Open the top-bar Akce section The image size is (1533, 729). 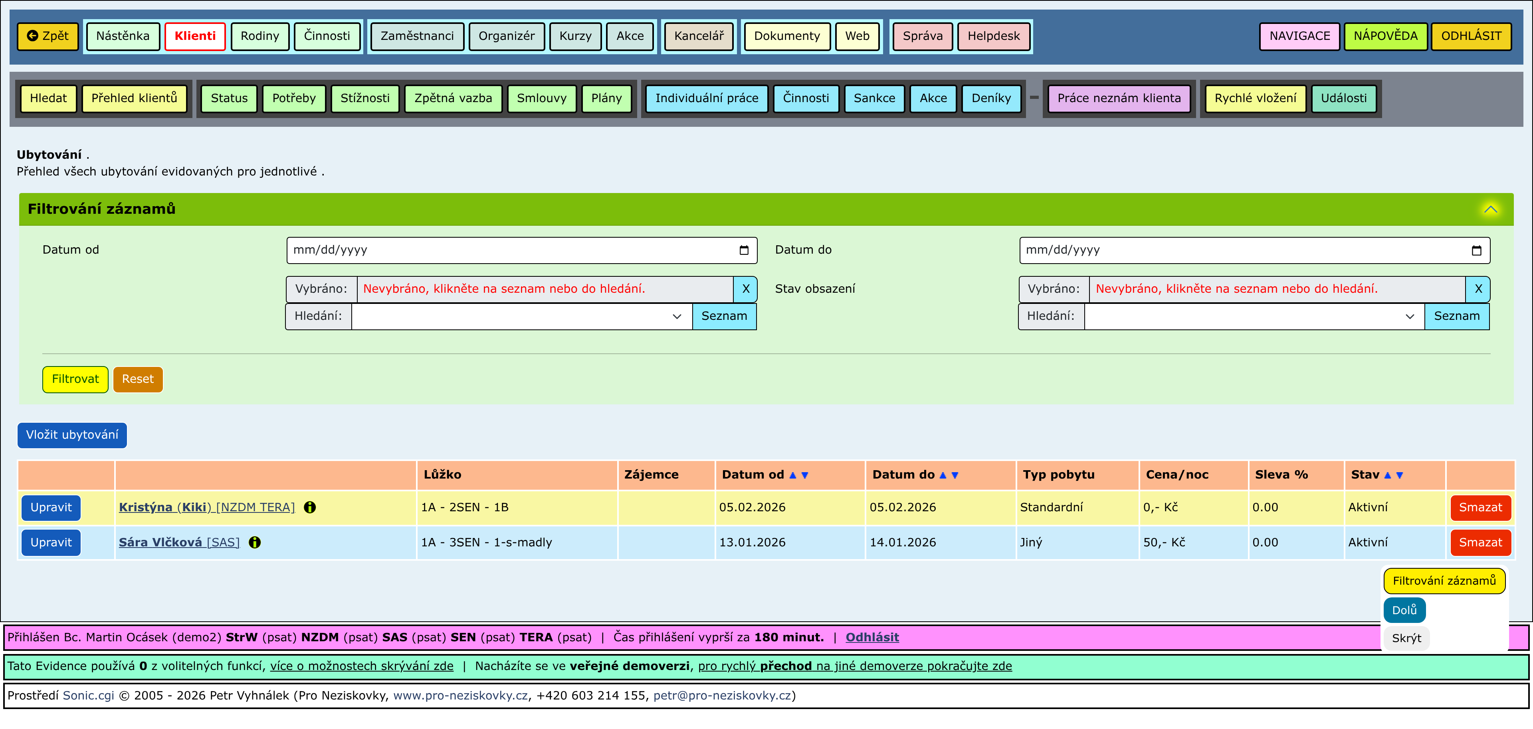coord(630,36)
